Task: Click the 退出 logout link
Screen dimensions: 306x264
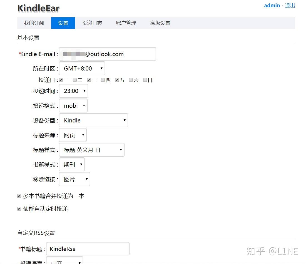Action: [290, 6]
